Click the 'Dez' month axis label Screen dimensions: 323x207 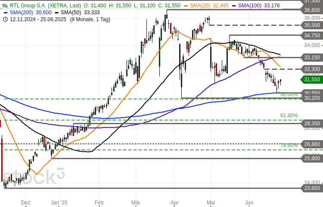click(26, 202)
